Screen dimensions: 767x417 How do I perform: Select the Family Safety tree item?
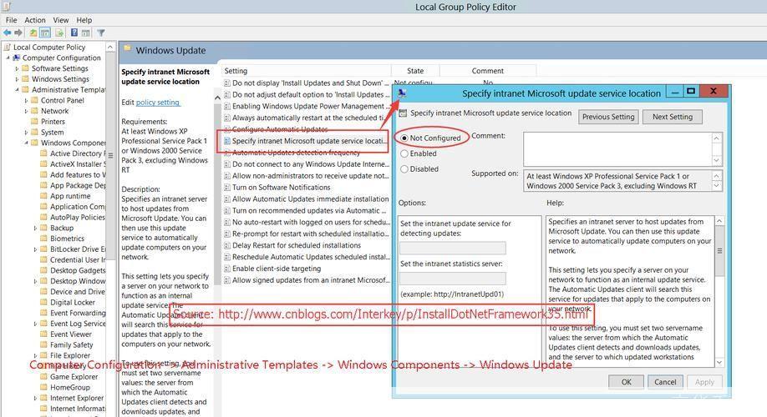click(x=71, y=344)
